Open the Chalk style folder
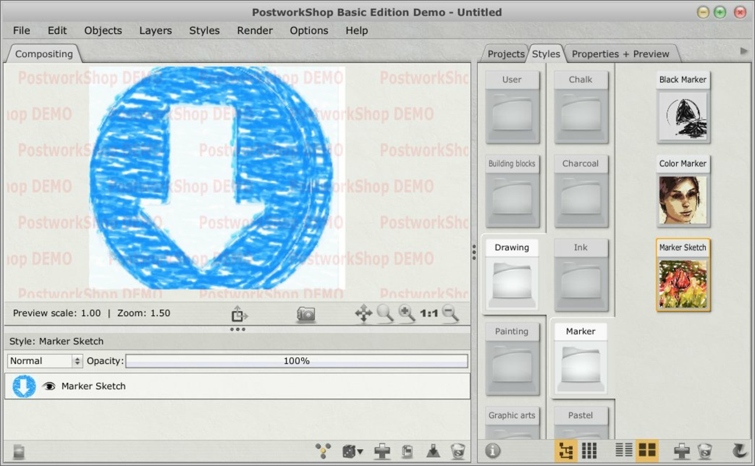The image size is (755, 466). click(581, 107)
